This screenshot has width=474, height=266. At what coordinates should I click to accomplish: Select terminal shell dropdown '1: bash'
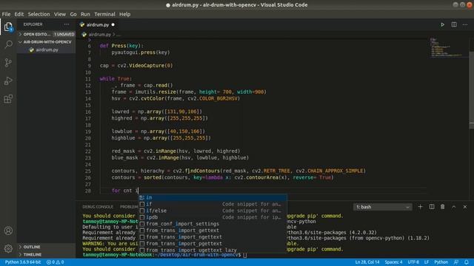(x=382, y=207)
